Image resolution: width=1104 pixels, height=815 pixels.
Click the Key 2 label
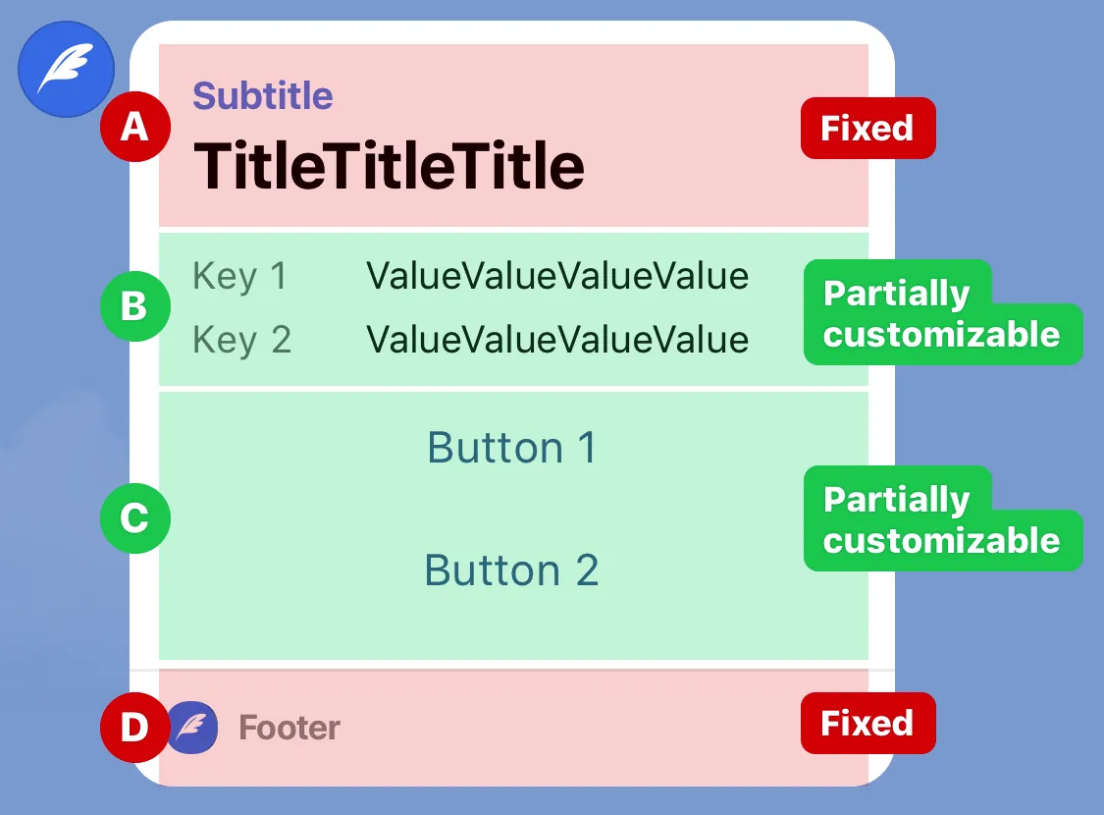coord(241,340)
